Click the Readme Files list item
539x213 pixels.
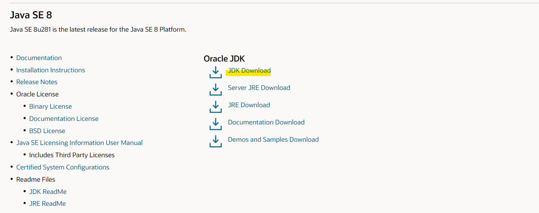[36, 180]
